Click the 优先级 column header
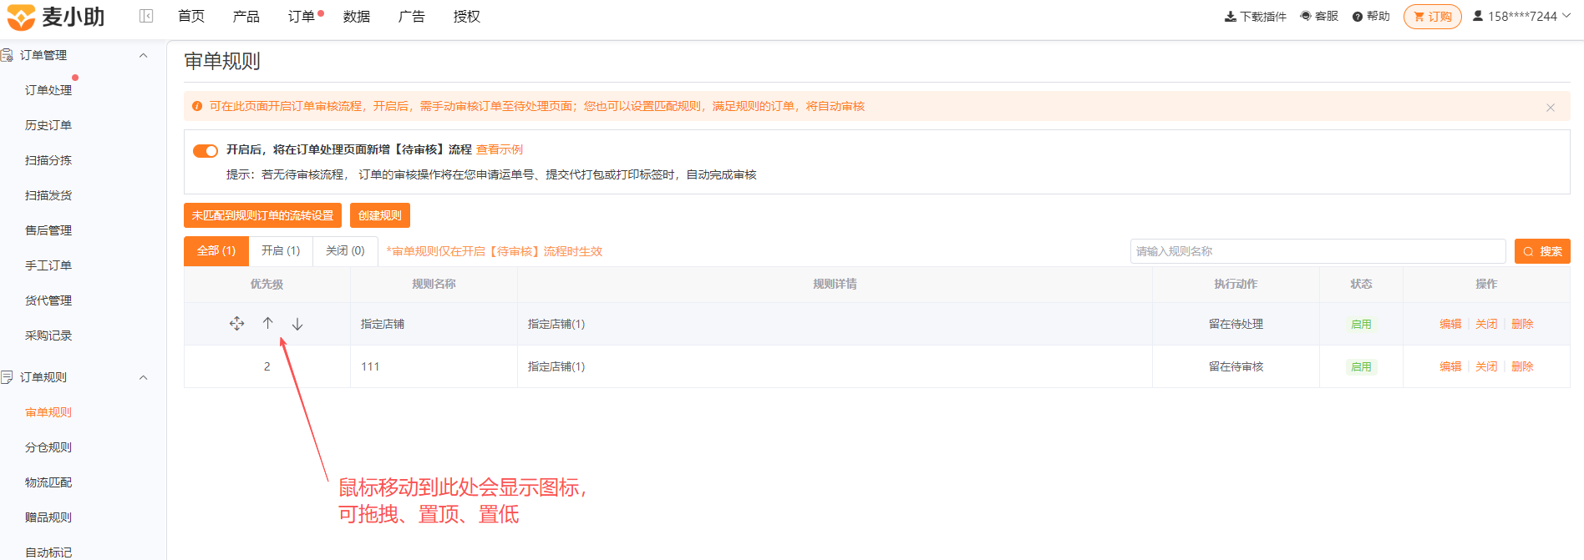Image resolution: width=1584 pixels, height=560 pixels. pos(267,285)
